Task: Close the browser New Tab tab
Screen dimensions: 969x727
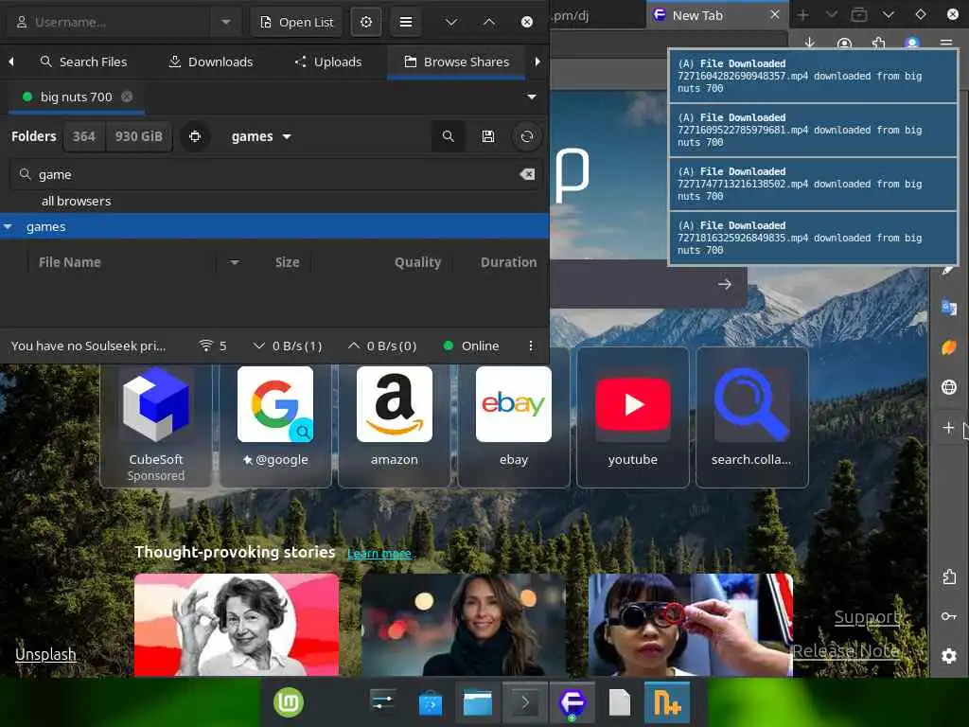Action: tap(774, 15)
